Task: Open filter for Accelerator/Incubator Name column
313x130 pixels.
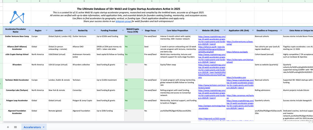Action: (30, 31)
